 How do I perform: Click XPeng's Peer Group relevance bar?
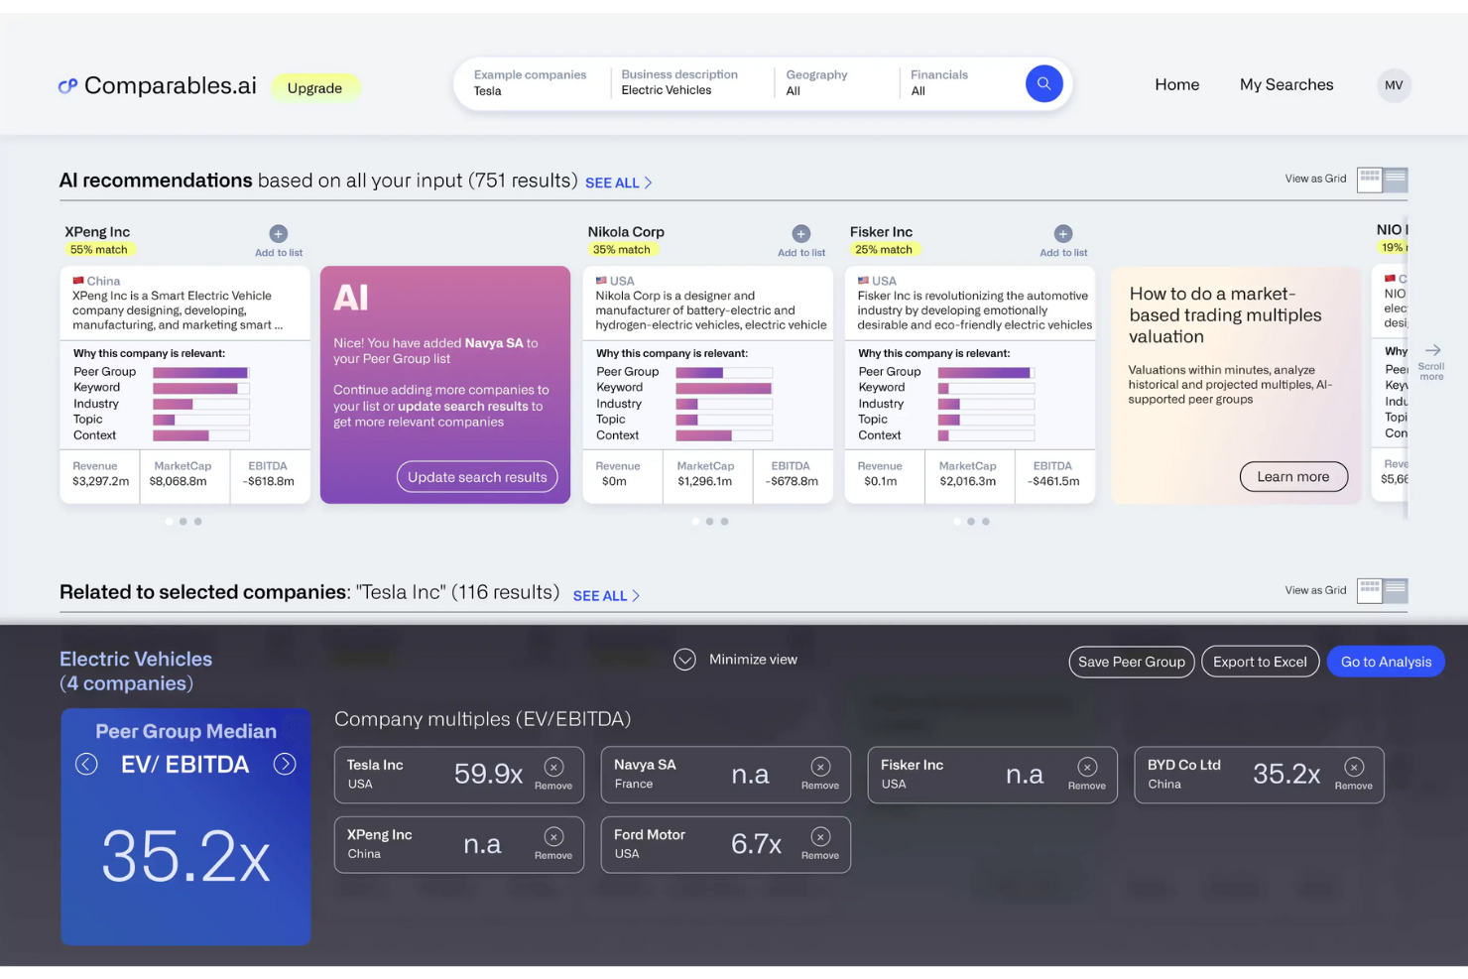[x=199, y=372]
